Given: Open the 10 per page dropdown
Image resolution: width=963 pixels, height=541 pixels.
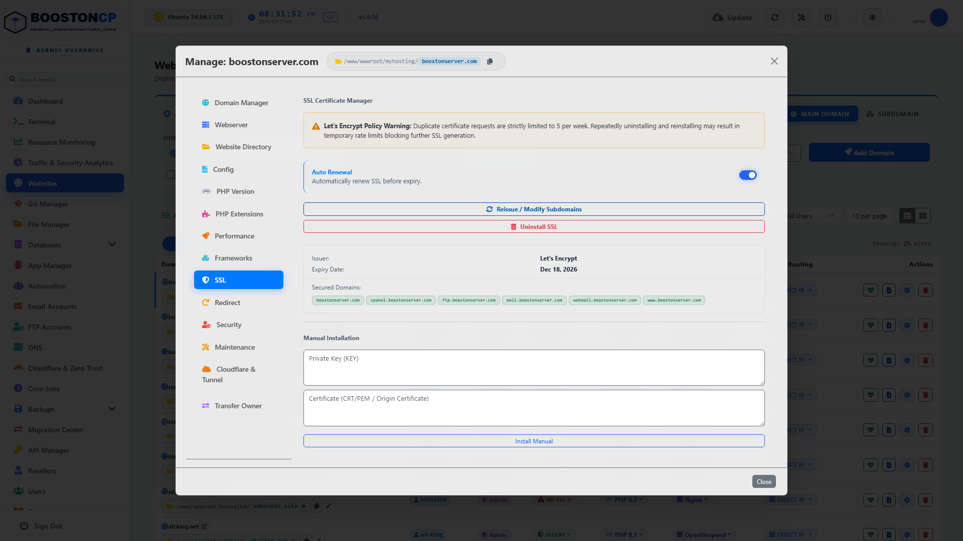Looking at the screenshot, I should (x=869, y=216).
